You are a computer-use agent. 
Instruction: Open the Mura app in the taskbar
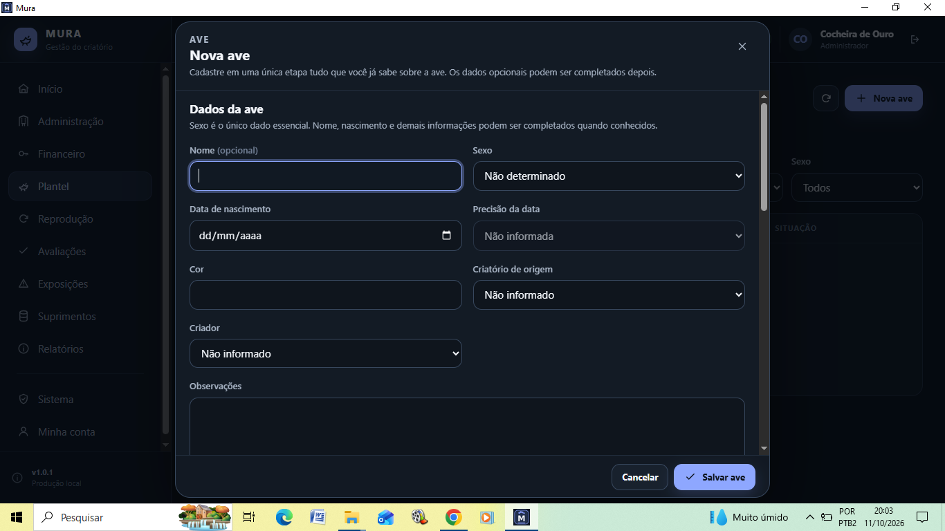click(x=522, y=517)
